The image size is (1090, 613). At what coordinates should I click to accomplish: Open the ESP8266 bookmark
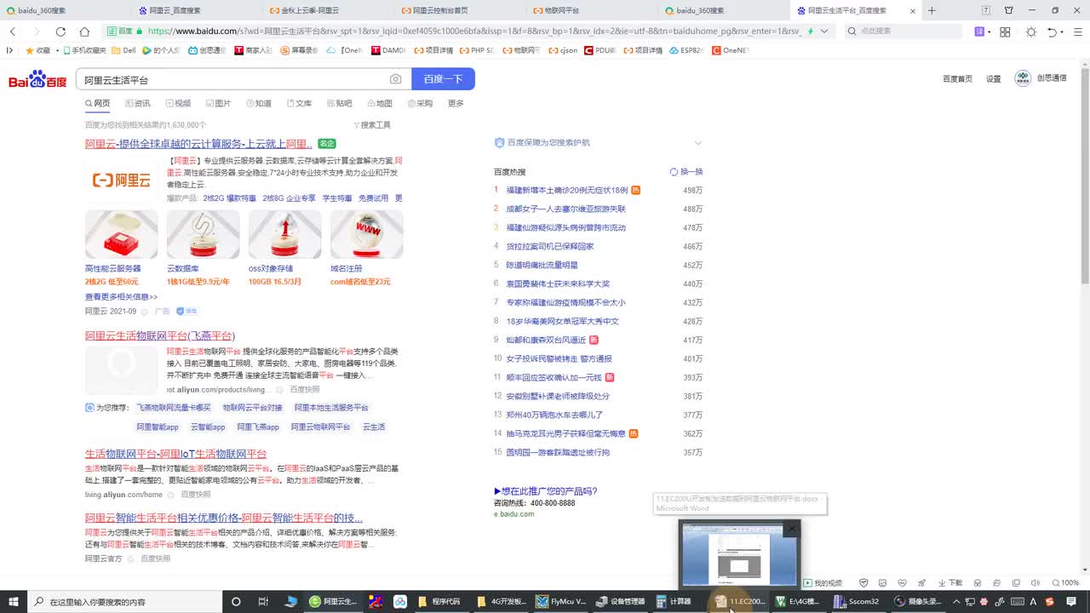(687, 50)
